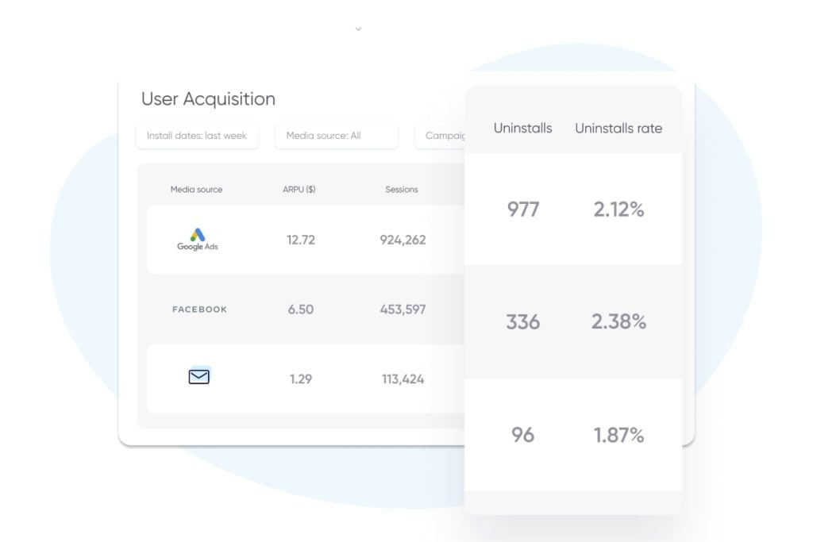
Task: Click the User Acquisition title
Action: (x=208, y=99)
